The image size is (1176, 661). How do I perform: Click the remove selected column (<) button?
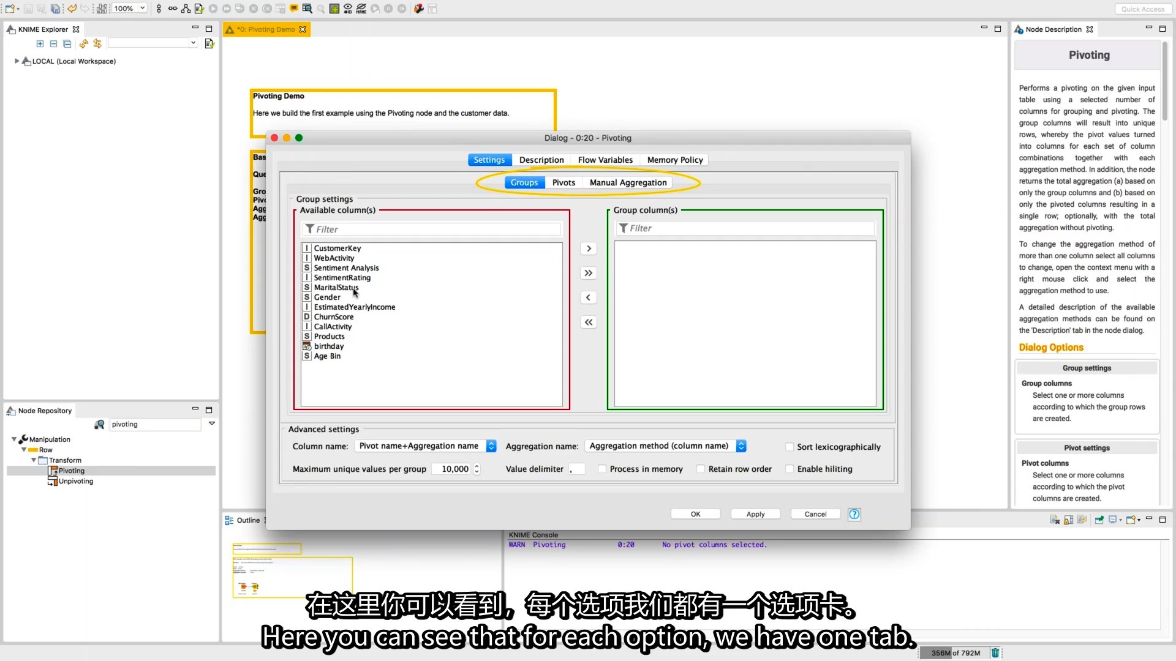click(x=589, y=297)
